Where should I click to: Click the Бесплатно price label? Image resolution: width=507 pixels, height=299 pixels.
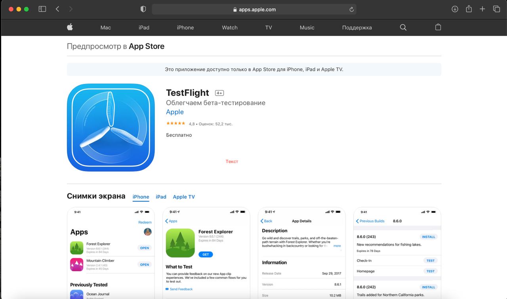tap(179, 135)
